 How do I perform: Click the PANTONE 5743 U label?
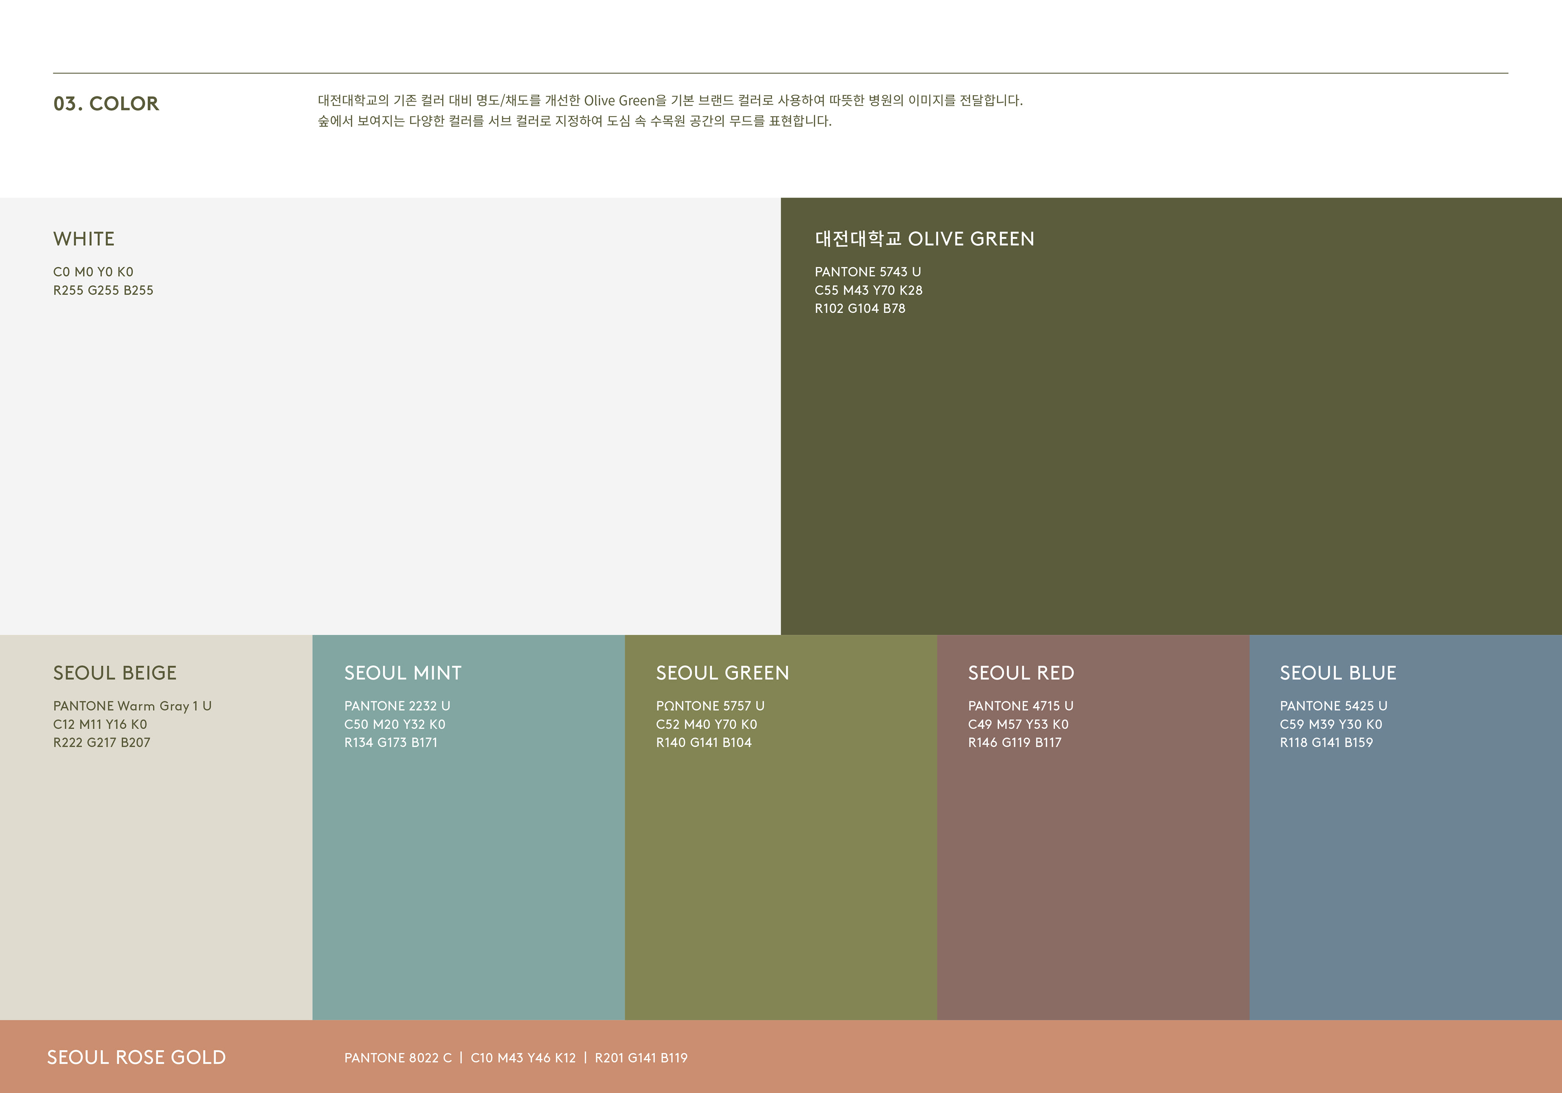click(x=867, y=272)
